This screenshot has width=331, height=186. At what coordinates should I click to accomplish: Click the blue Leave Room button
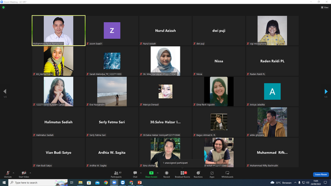pyautogui.click(x=321, y=175)
